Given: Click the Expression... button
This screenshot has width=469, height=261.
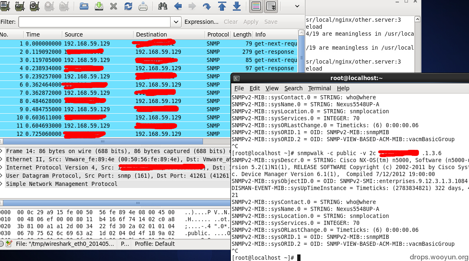Looking at the screenshot, I should pos(201,22).
